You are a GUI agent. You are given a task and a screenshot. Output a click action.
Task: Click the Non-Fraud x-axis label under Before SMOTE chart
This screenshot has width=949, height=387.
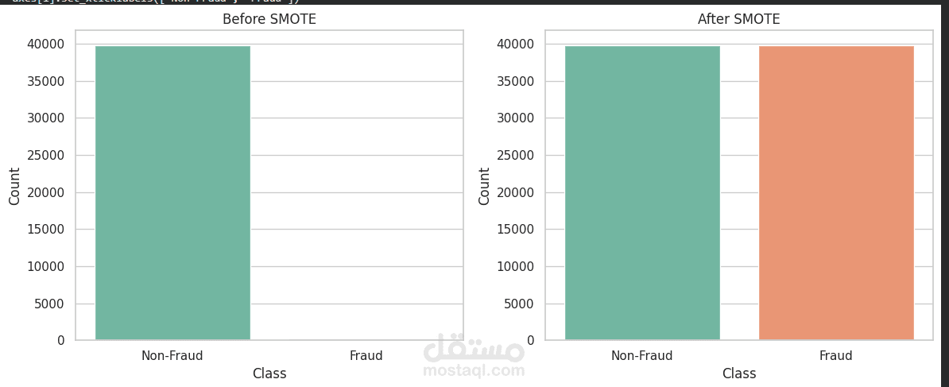172,355
